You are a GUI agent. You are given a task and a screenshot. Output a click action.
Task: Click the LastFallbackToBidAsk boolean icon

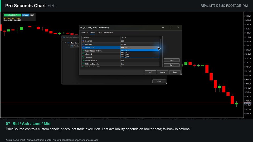pyautogui.click(x=84, y=51)
